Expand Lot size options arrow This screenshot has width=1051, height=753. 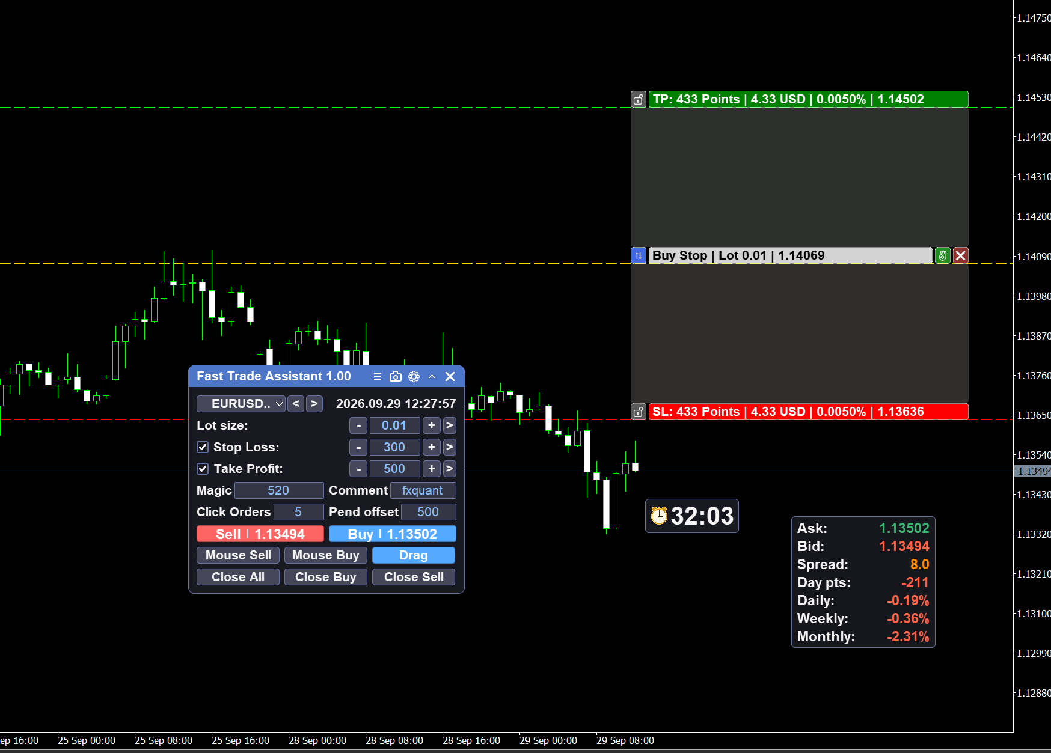[x=449, y=425]
